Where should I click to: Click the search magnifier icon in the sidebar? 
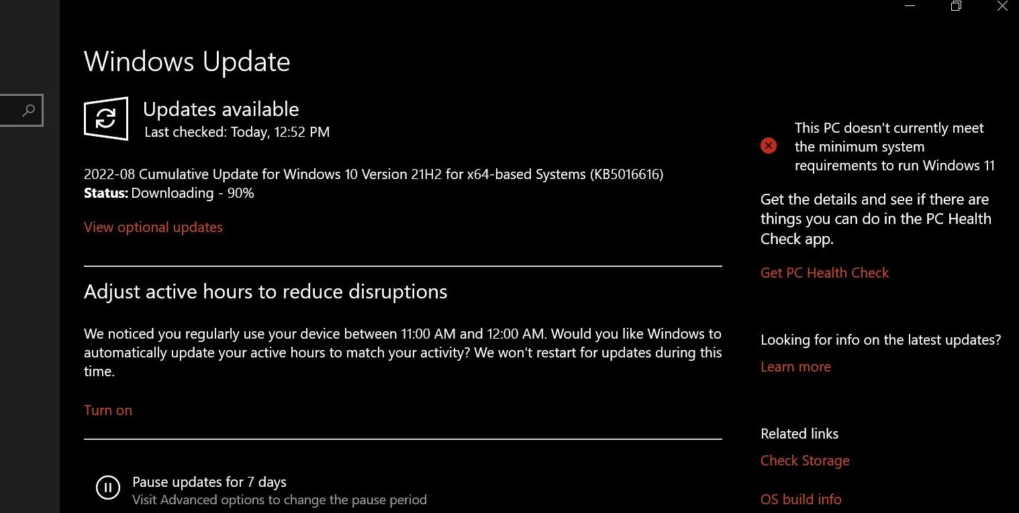[x=21, y=110]
